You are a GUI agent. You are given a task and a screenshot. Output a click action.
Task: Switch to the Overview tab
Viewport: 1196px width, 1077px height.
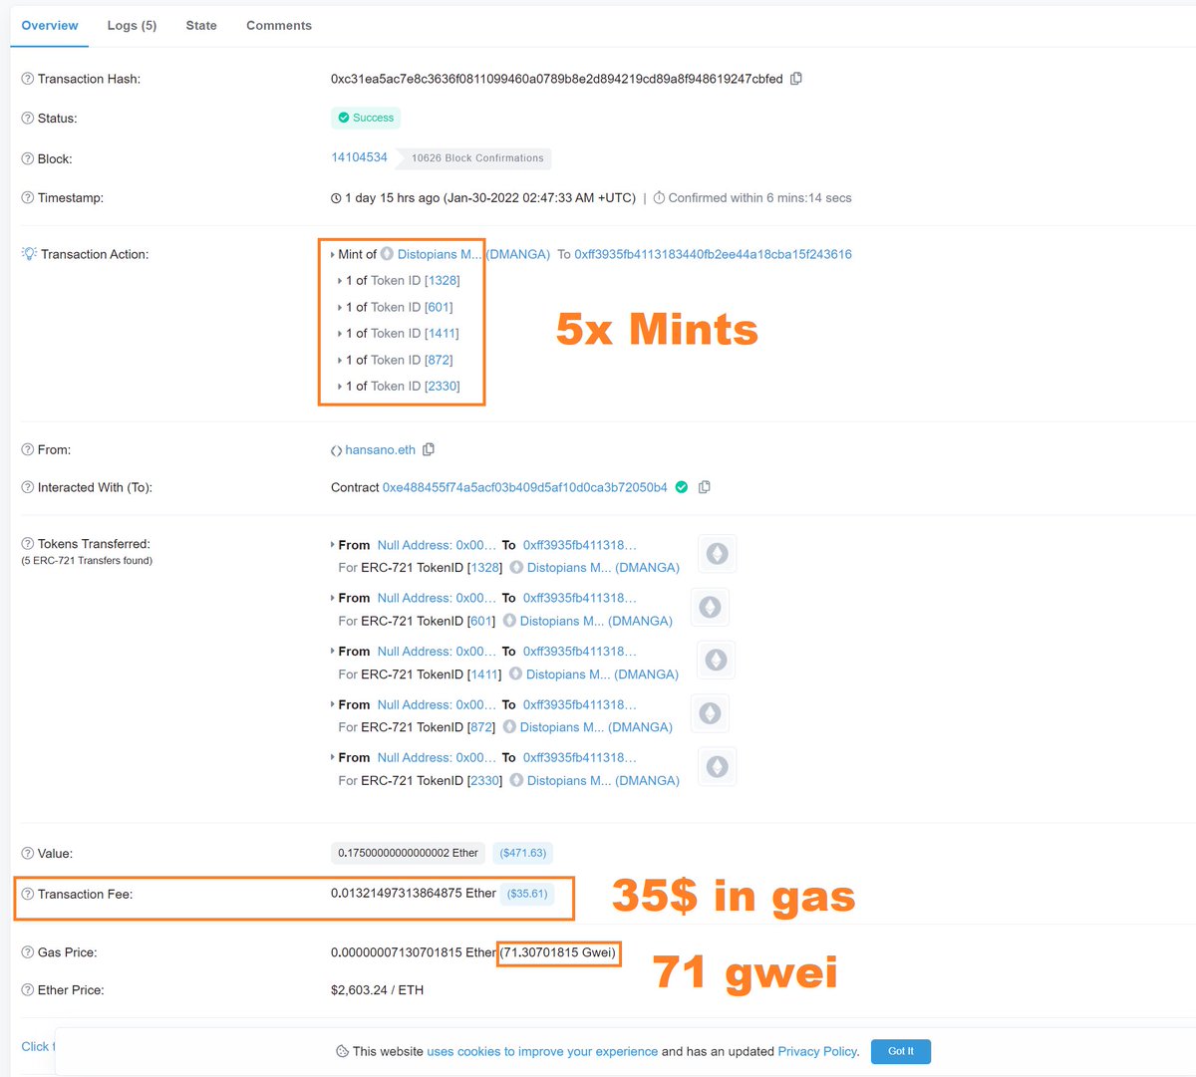(50, 25)
